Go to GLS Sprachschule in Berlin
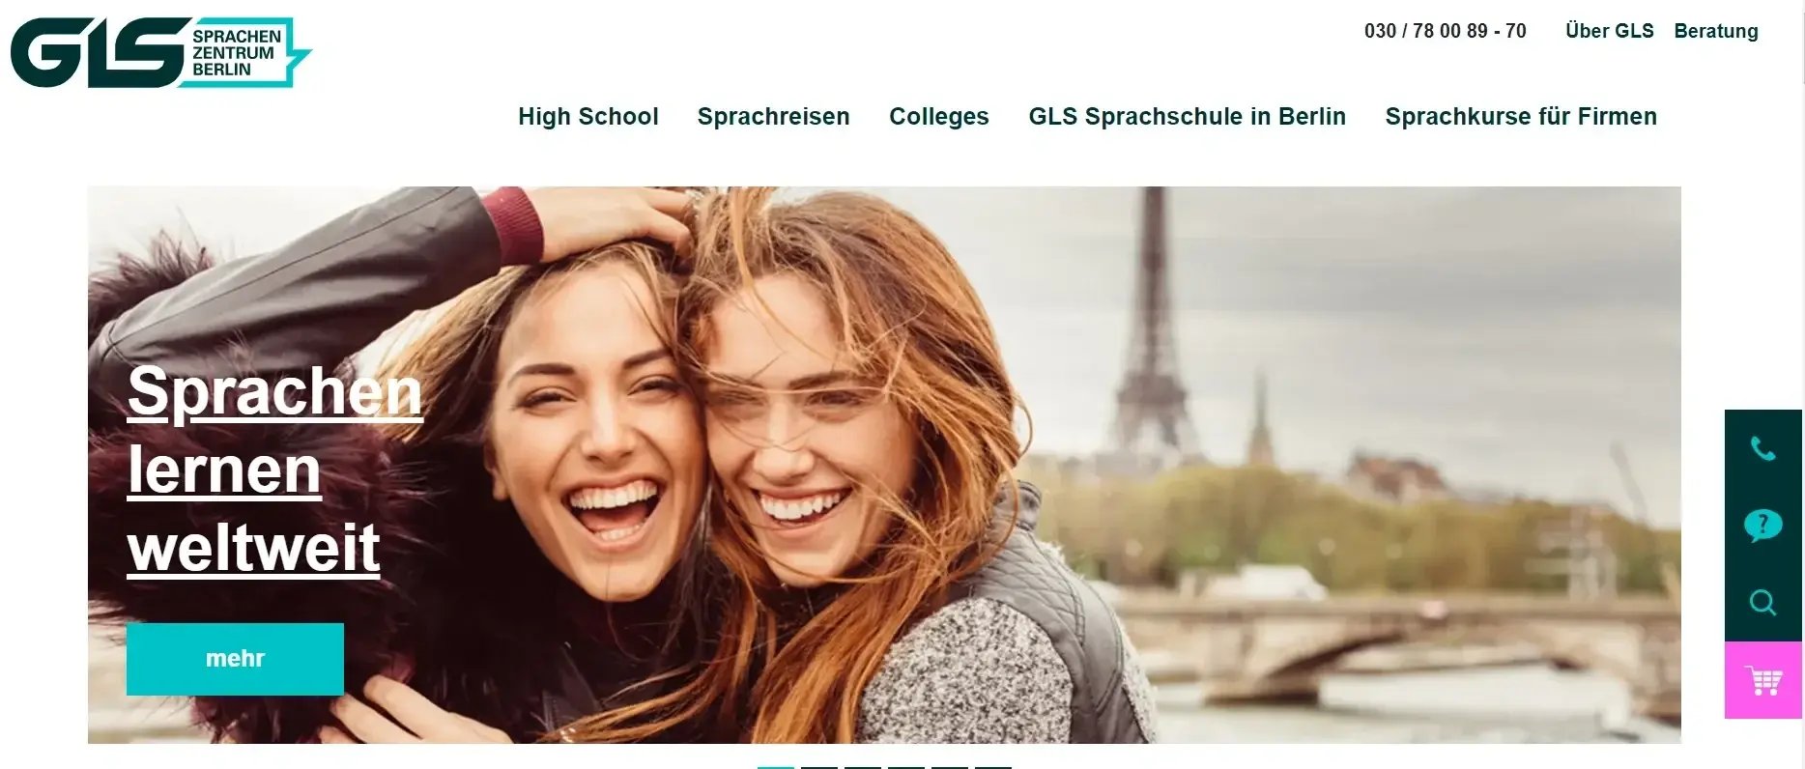This screenshot has width=1805, height=769. click(1187, 117)
